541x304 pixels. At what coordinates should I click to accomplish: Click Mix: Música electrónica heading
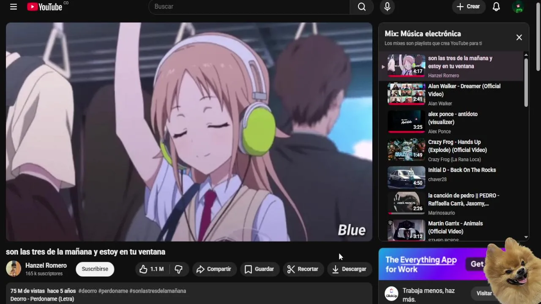coord(423,34)
